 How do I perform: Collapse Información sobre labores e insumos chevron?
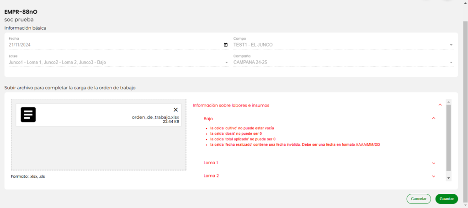click(x=440, y=105)
